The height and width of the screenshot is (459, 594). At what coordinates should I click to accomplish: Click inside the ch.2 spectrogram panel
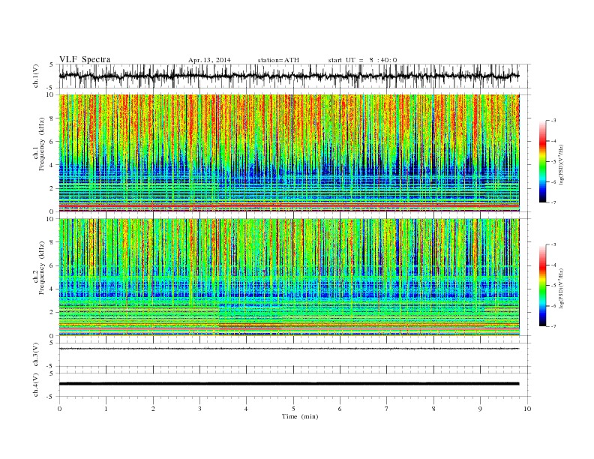pyautogui.click(x=289, y=277)
